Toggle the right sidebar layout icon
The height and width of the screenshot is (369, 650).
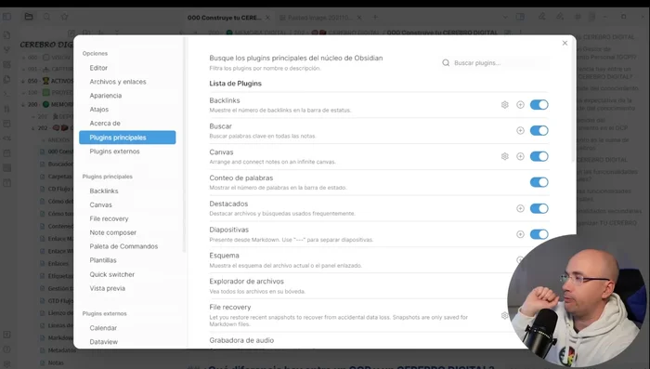520,17
